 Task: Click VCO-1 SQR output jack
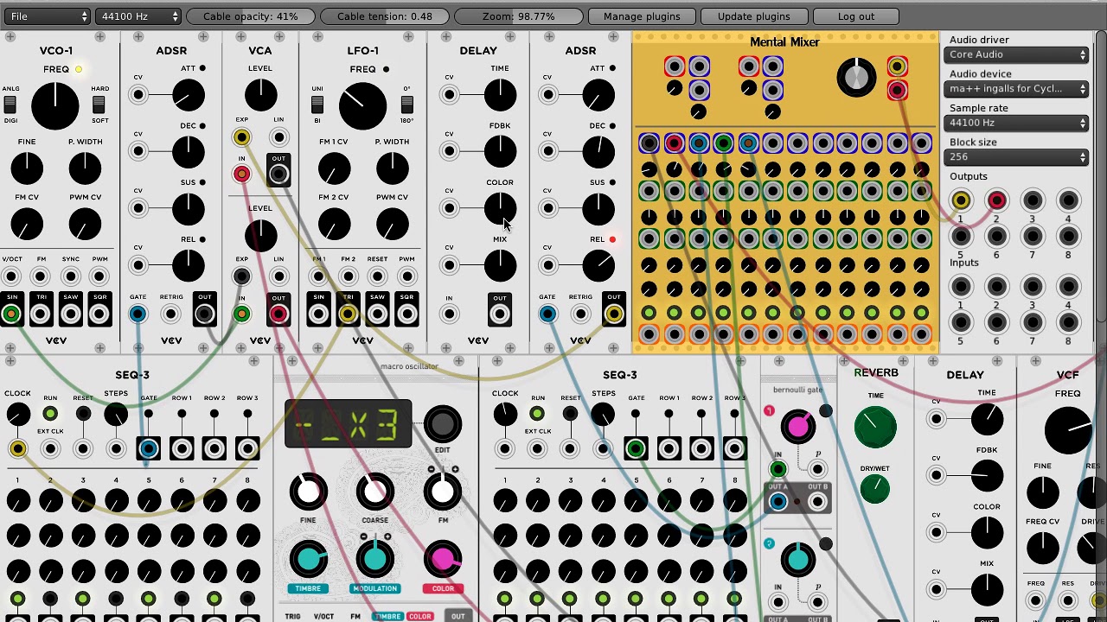(x=100, y=314)
